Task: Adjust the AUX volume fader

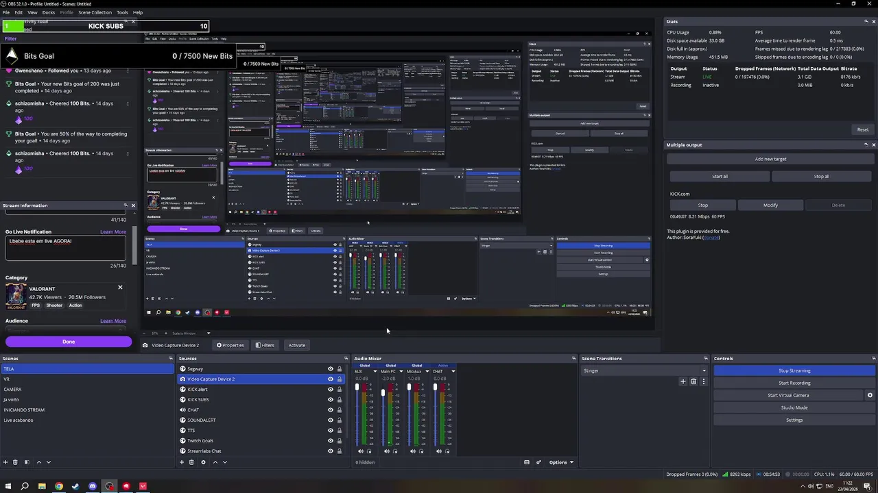Action: pos(357,388)
